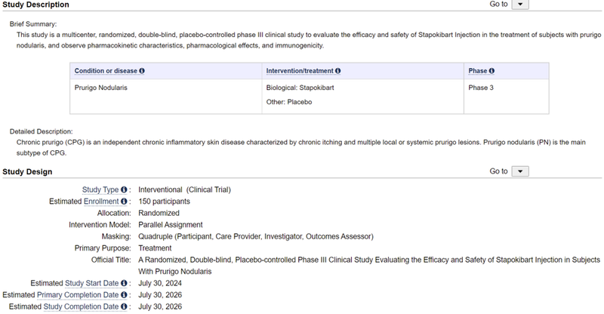Click info icon after Study Completion Date

[x=125, y=307]
